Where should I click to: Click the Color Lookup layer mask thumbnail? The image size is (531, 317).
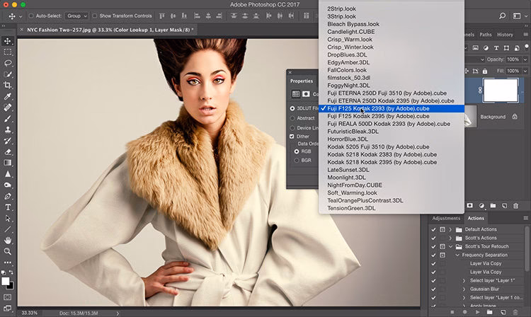[x=501, y=90]
